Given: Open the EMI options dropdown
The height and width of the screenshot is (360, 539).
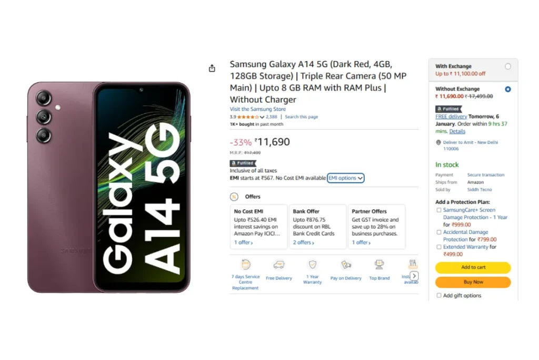Looking at the screenshot, I should pos(345,178).
